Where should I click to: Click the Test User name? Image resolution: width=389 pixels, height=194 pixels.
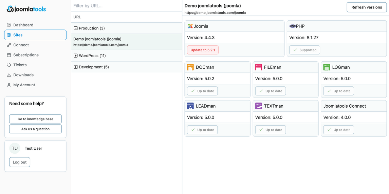(34, 149)
